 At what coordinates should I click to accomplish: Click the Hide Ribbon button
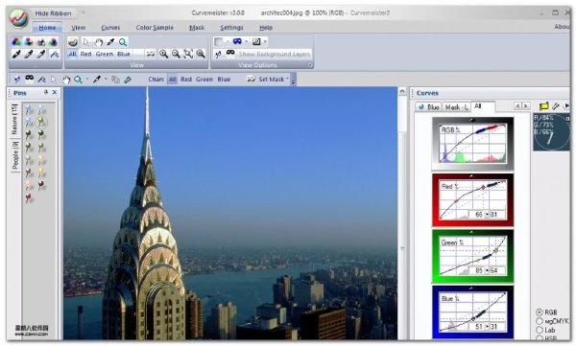point(53,13)
